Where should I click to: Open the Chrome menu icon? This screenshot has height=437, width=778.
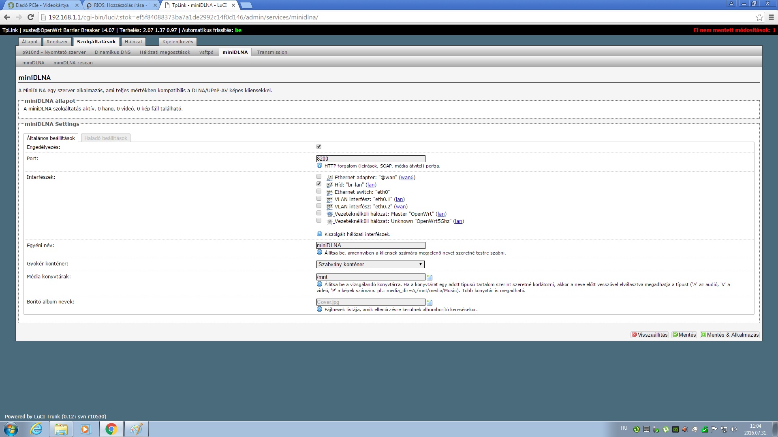pyautogui.click(x=771, y=17)
